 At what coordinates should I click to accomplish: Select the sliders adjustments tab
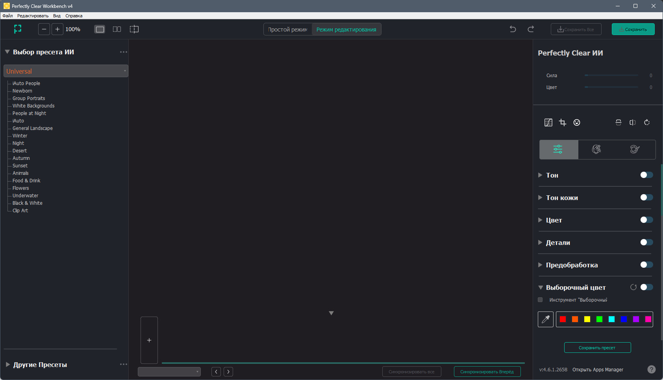[x=558, y=149]
